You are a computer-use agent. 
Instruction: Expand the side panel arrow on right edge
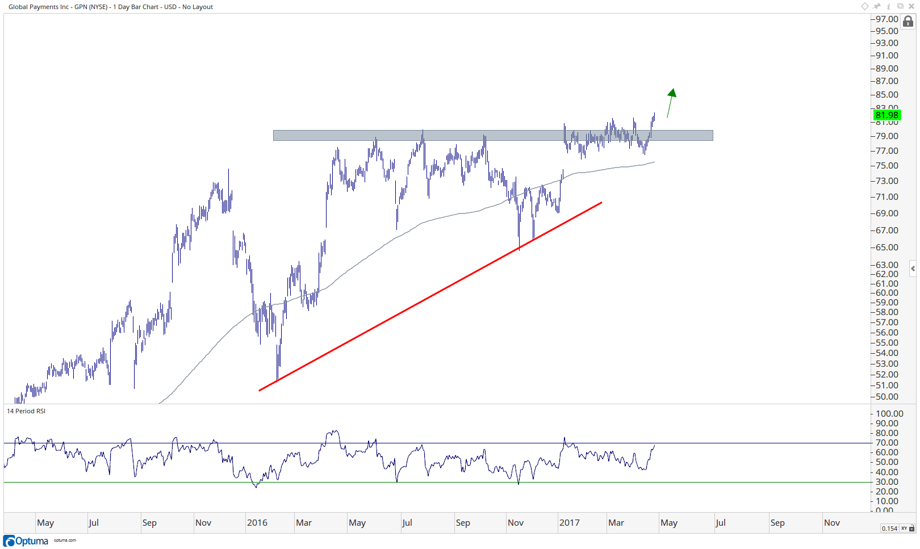click(x=913, y=268)
